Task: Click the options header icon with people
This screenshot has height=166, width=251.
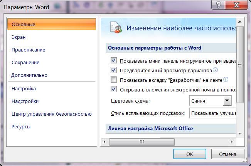Action: [x=116, y=28]
